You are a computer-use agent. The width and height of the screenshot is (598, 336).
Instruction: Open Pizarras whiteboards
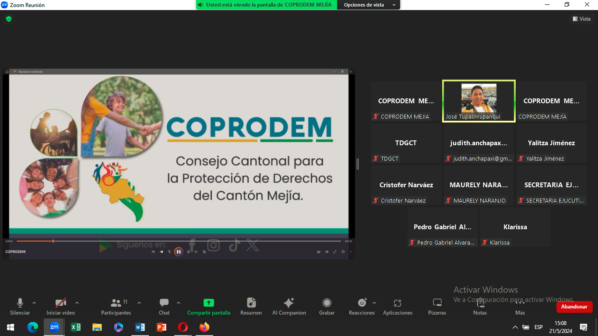[437, 306]
